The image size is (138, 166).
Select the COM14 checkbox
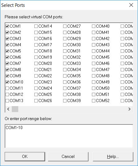pos(36,26)
